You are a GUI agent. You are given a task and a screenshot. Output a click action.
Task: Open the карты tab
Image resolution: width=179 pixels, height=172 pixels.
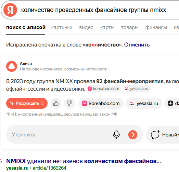(x=107, y=27)
